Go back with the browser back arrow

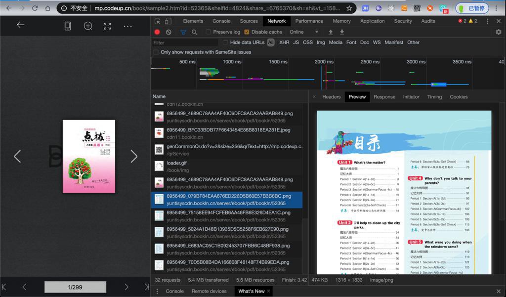pyautogui.click(x=9, y=8)
